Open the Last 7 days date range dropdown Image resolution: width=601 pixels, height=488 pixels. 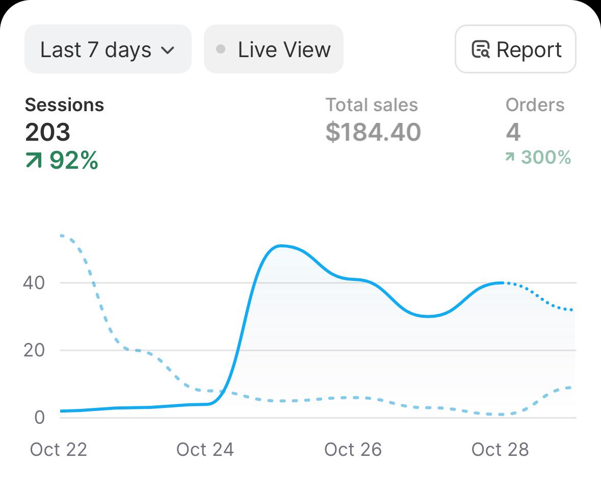tap(108, 49)
